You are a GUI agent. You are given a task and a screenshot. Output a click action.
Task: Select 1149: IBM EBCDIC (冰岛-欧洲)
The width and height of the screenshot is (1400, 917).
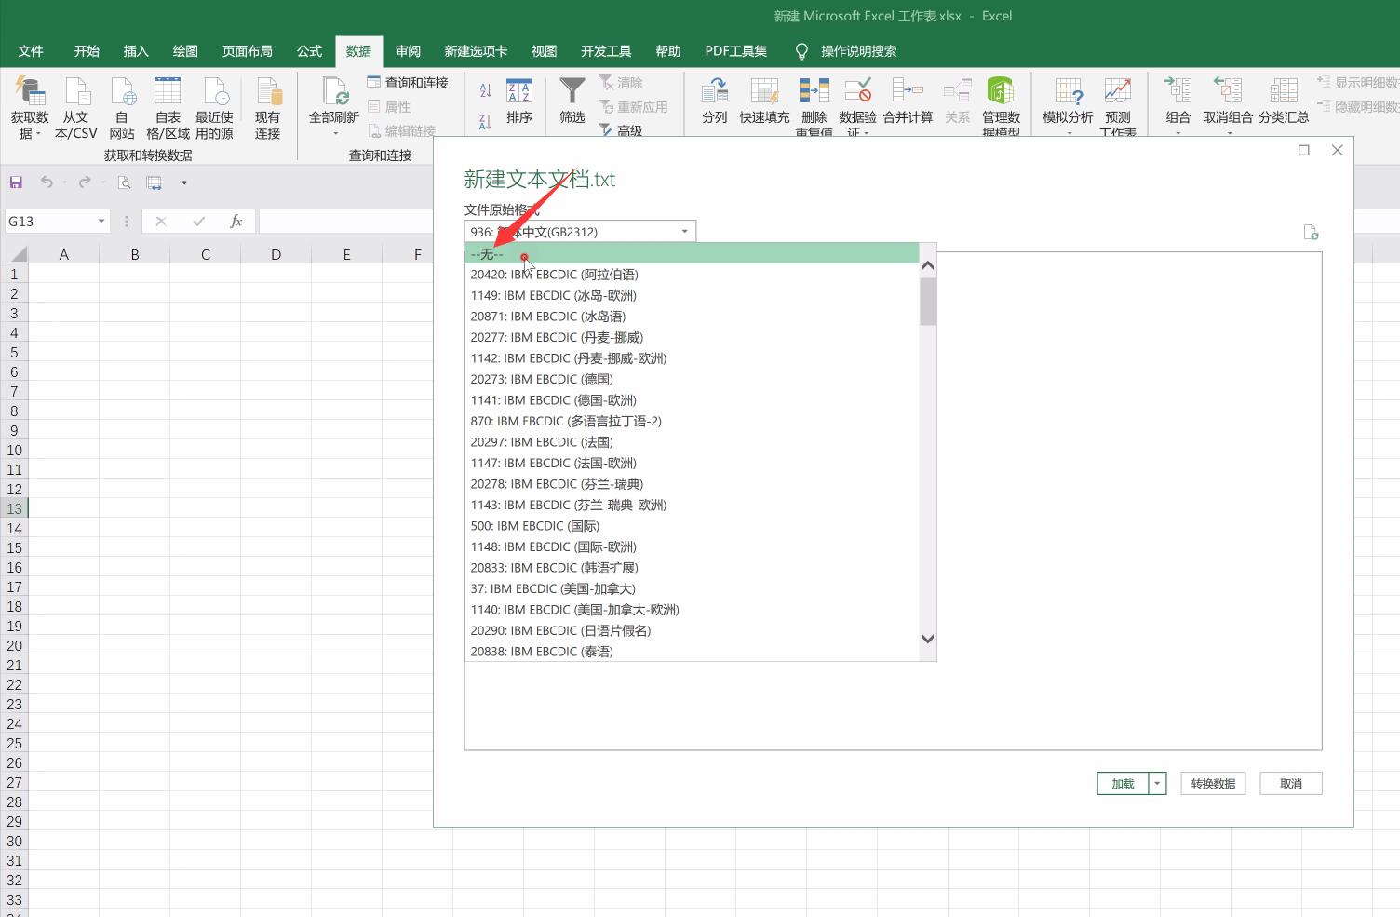click(x=692, y=295)
